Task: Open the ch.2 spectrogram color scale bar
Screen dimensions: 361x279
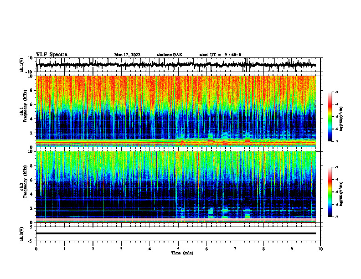Action: [x=330, y=192]
